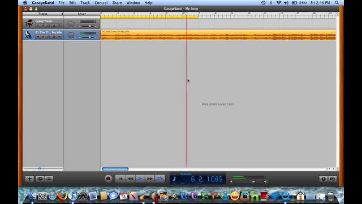Show the track info pane
This screenshot has width=362, height=204.
point(324,179)
